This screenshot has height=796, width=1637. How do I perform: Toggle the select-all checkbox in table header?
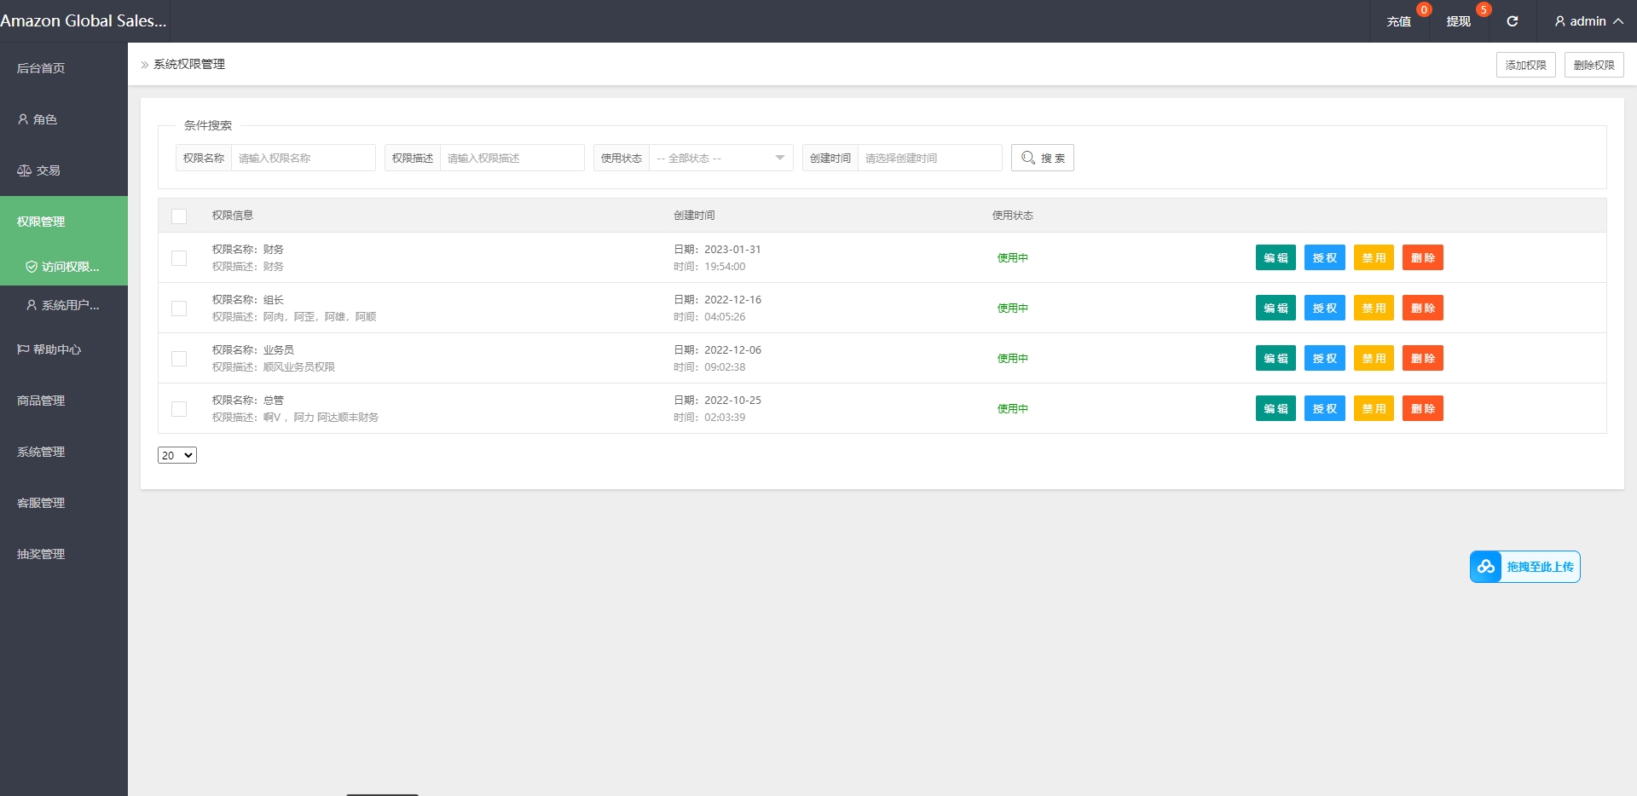tap(179, 216)
